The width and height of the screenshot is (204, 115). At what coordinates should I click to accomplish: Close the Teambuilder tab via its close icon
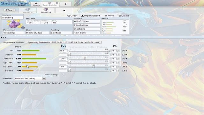(x=57, y=3)
